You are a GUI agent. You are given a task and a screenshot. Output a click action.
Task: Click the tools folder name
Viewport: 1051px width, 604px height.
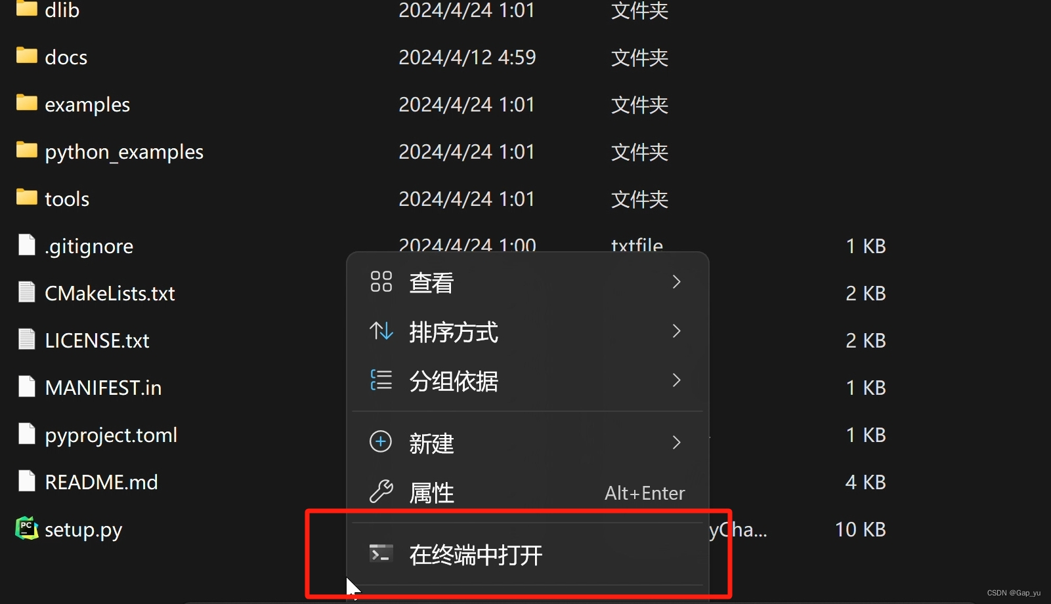(x=67, y=199)
